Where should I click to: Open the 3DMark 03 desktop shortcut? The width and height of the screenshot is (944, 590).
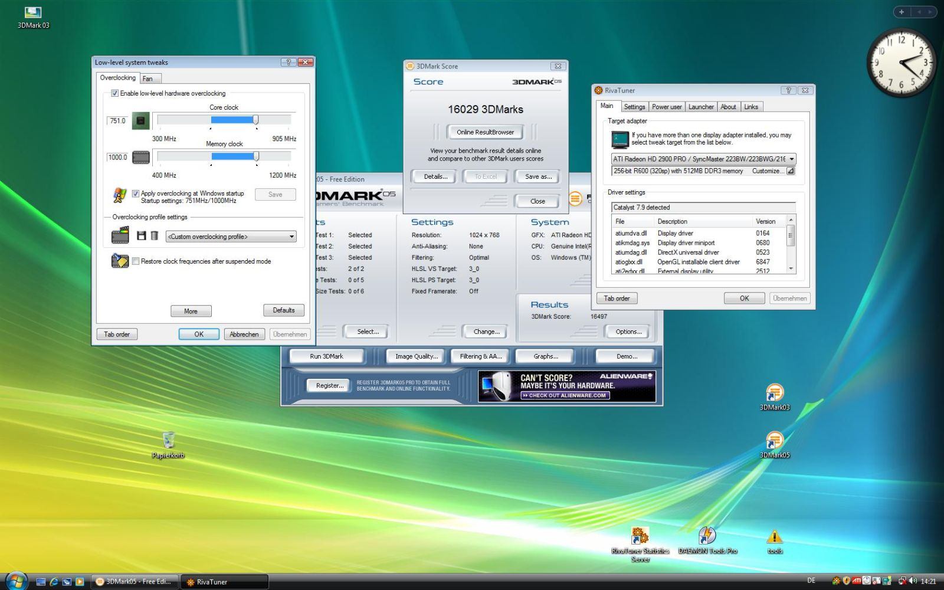pos(33,17)
